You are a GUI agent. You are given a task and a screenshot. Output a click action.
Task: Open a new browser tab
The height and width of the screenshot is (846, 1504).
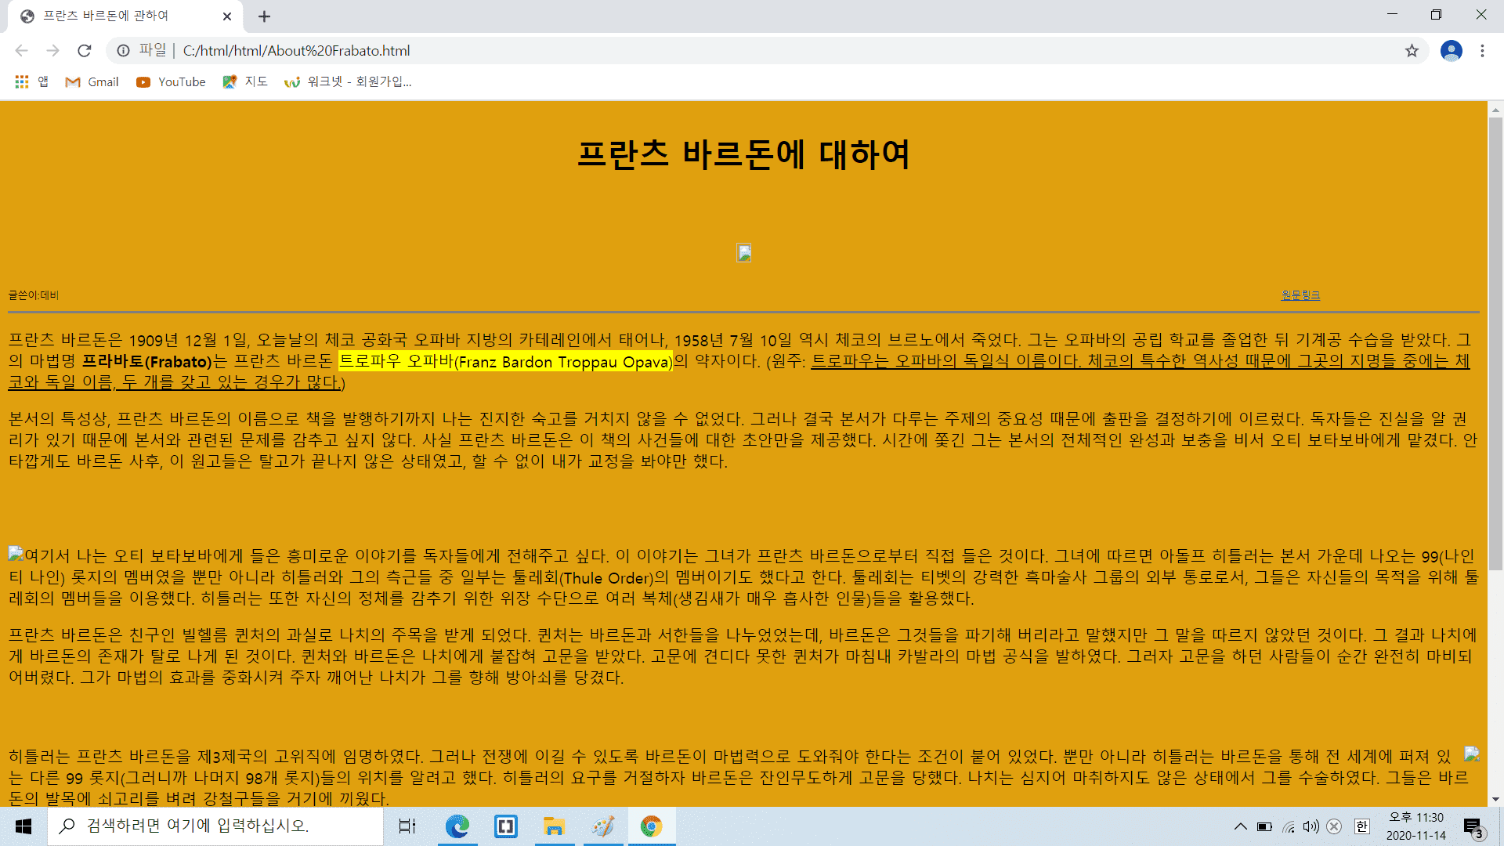coord(264,15)
